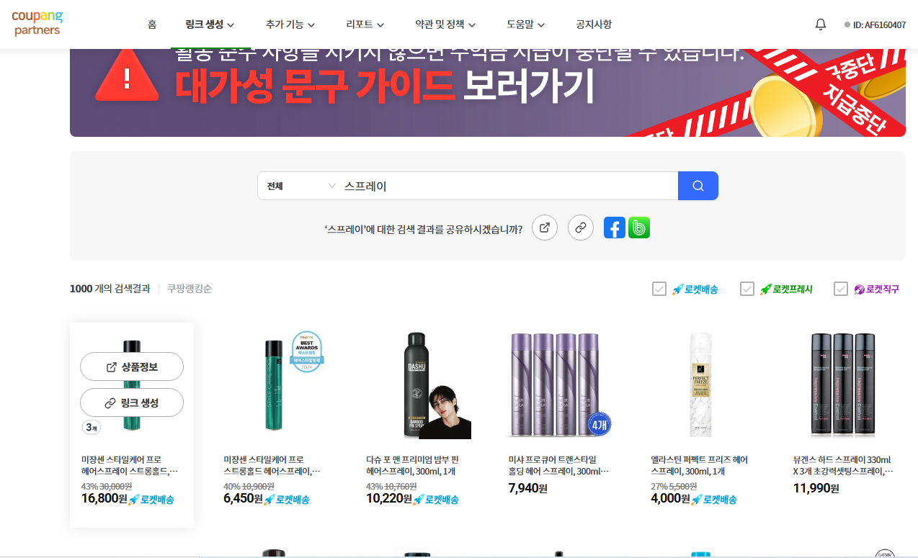Viewport: 918px width, 558px height.
Task: Click the 로켓배송 badge beside 10,220원
Action: 436,499
